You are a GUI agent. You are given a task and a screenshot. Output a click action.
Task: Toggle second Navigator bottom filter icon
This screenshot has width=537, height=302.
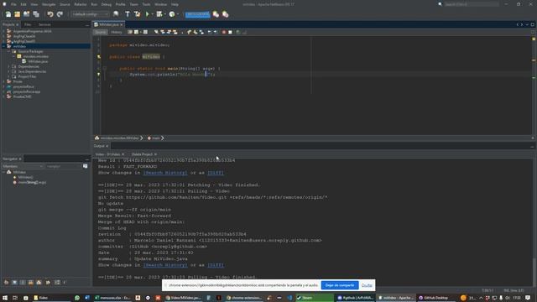14,282
